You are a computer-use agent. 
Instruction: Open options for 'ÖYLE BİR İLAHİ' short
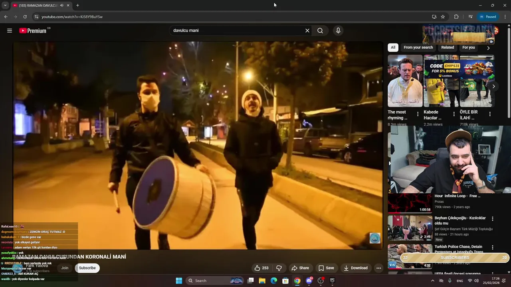(x=490, y=114)
